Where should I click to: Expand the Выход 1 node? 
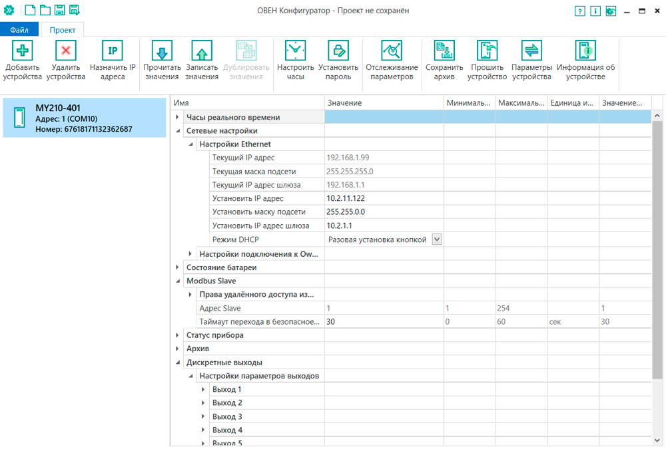click(x=204, y=389)
